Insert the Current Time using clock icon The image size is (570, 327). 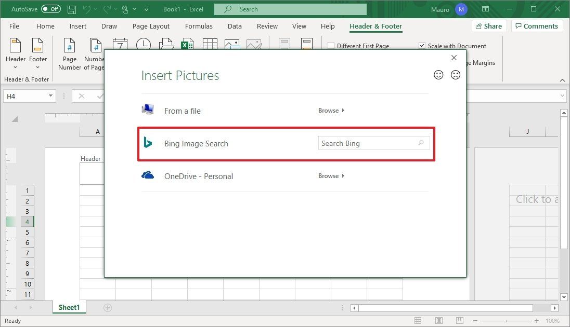pyautogui.click(x=143, y=44)
